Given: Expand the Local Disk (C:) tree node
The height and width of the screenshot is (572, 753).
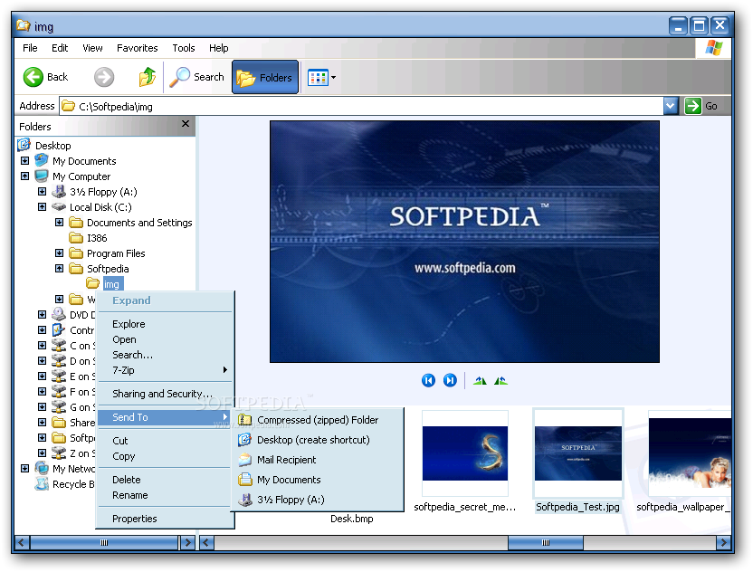Looking at the screenshot, I should point(43,207).
